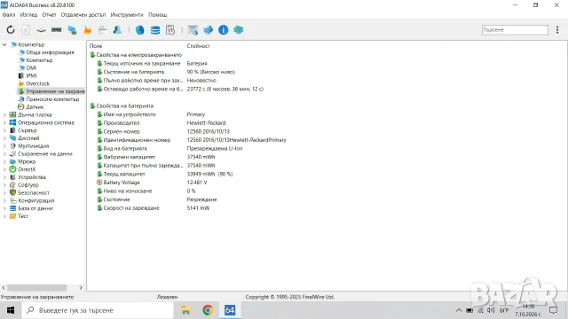Click the Windows taskbar search box
Image resolution: width=568 pixels, height=319 pixels.
click(x=98, y=310)
